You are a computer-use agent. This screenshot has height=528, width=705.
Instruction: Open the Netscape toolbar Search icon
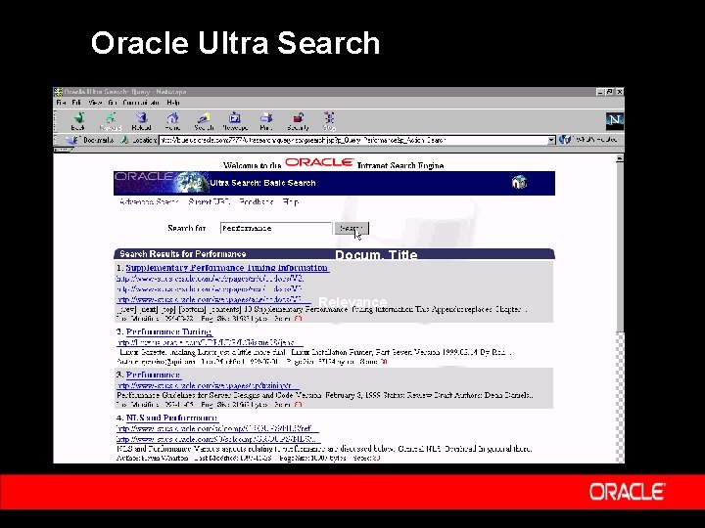204,118
